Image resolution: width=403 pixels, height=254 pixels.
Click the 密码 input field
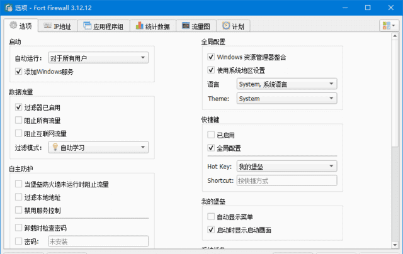[98, 241]
